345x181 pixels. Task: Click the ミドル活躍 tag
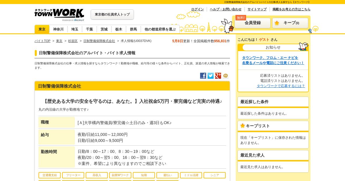pos(191,175)
